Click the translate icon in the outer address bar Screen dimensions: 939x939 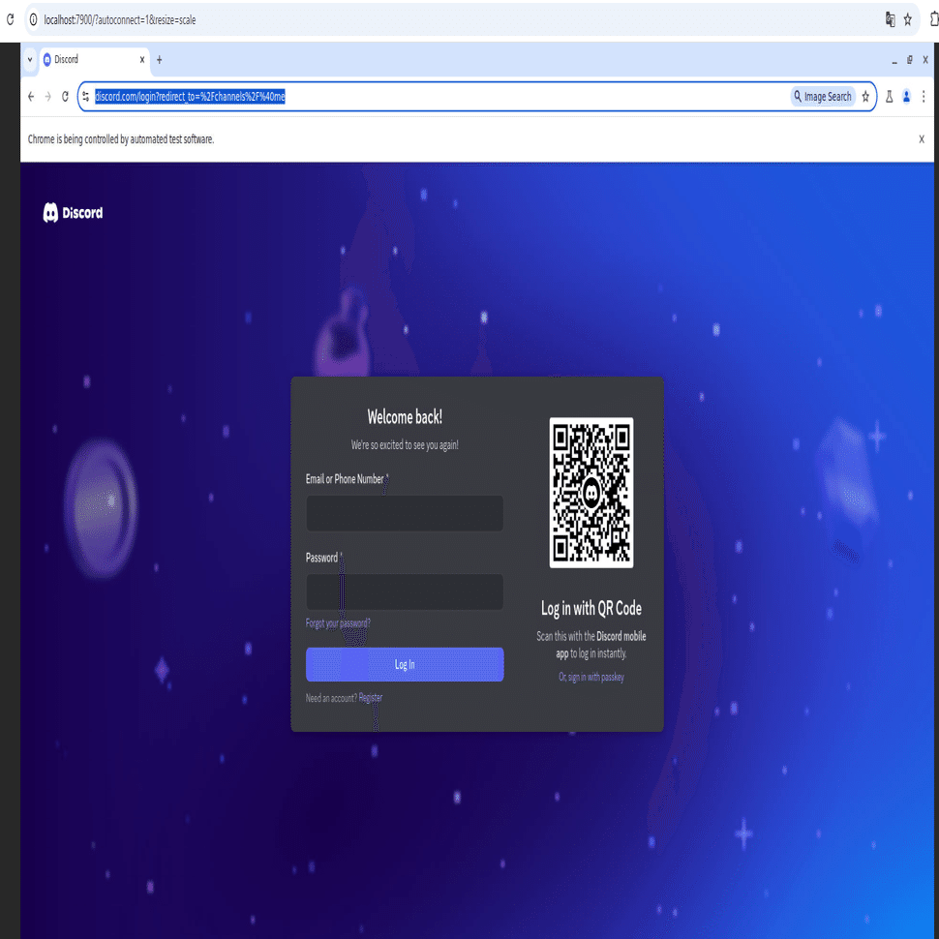coord(891,18)
